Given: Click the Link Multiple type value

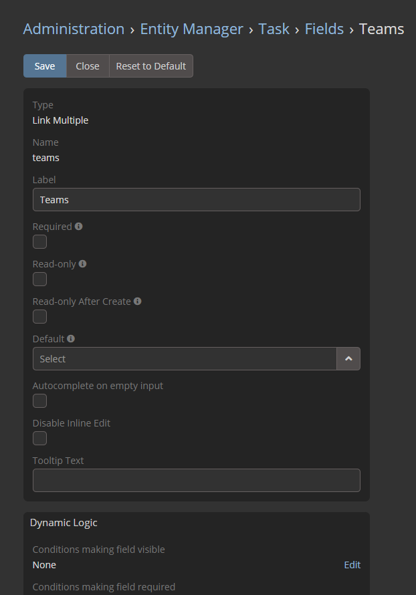Looking at the screenshot, I should point(60,120).
